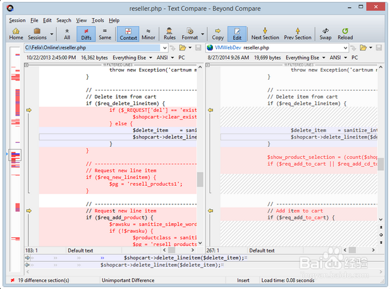Click the VMWebDev globe icon in right path
This screenshot has width=390, height=289.
[210, 47]
